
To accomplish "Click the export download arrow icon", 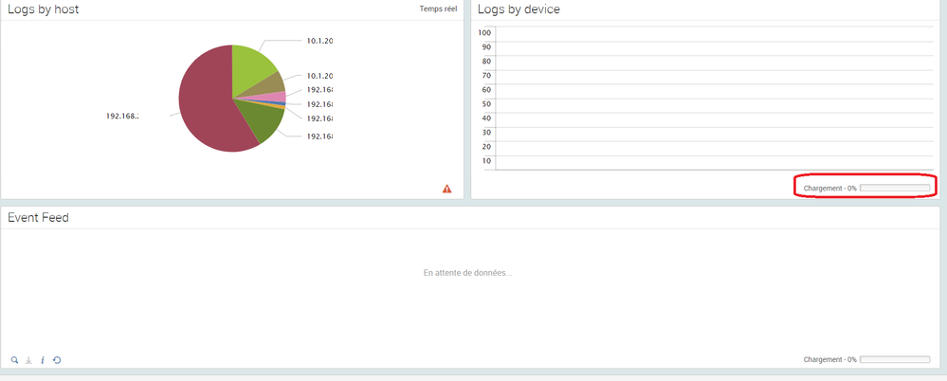I will point(28,360).
